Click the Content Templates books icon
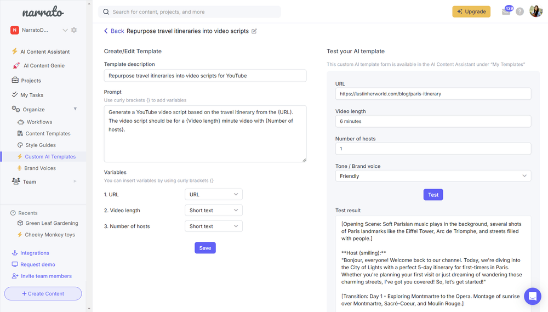This screenshot has height=312, width=548. (20, 133)
